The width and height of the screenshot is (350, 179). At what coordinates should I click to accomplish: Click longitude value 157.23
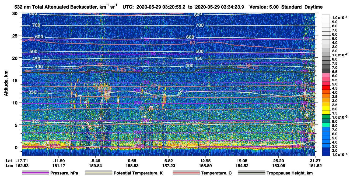[x=169, y=166]
